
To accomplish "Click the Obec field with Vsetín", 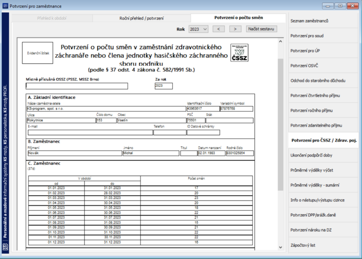I will pyautogui.click(x=152, y=120).
